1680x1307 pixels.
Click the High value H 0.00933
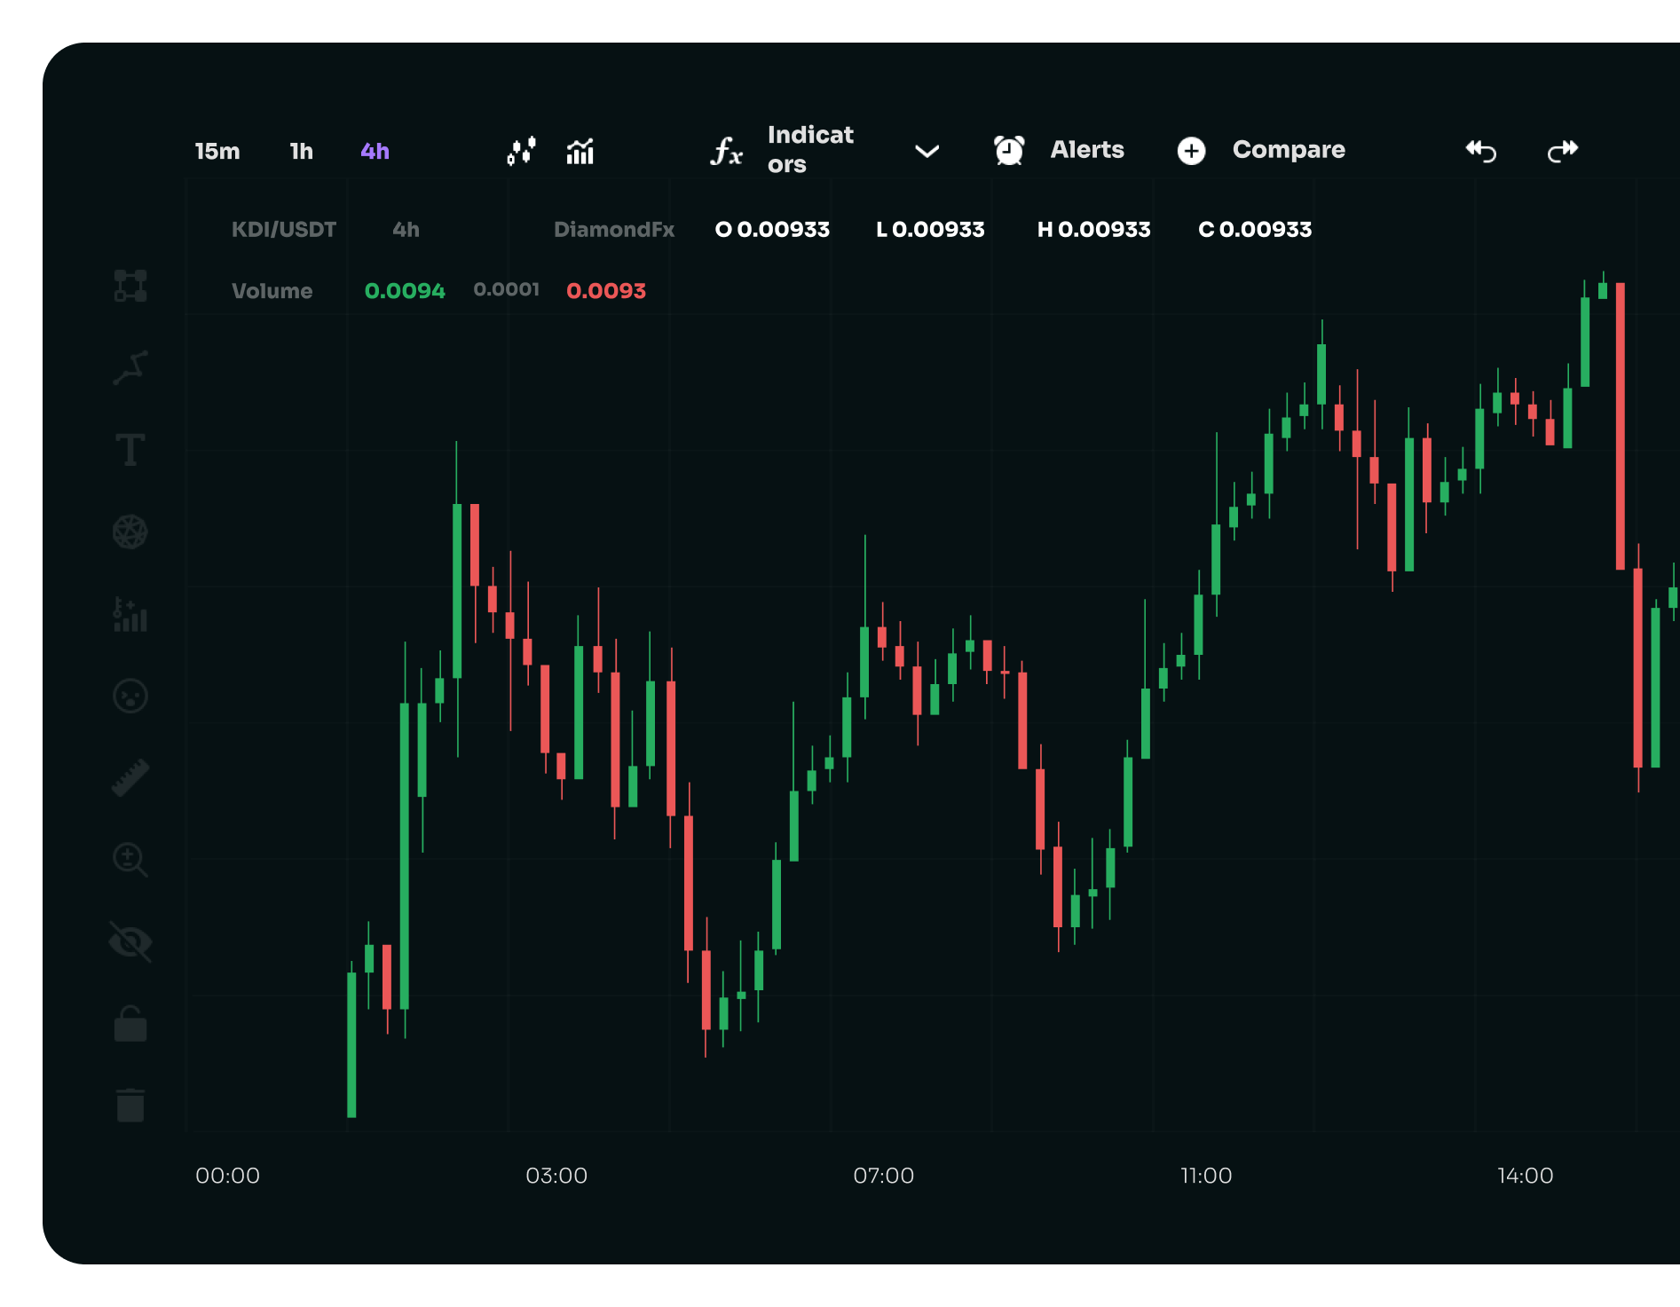pyautogui.click(x=1093, y=230)
